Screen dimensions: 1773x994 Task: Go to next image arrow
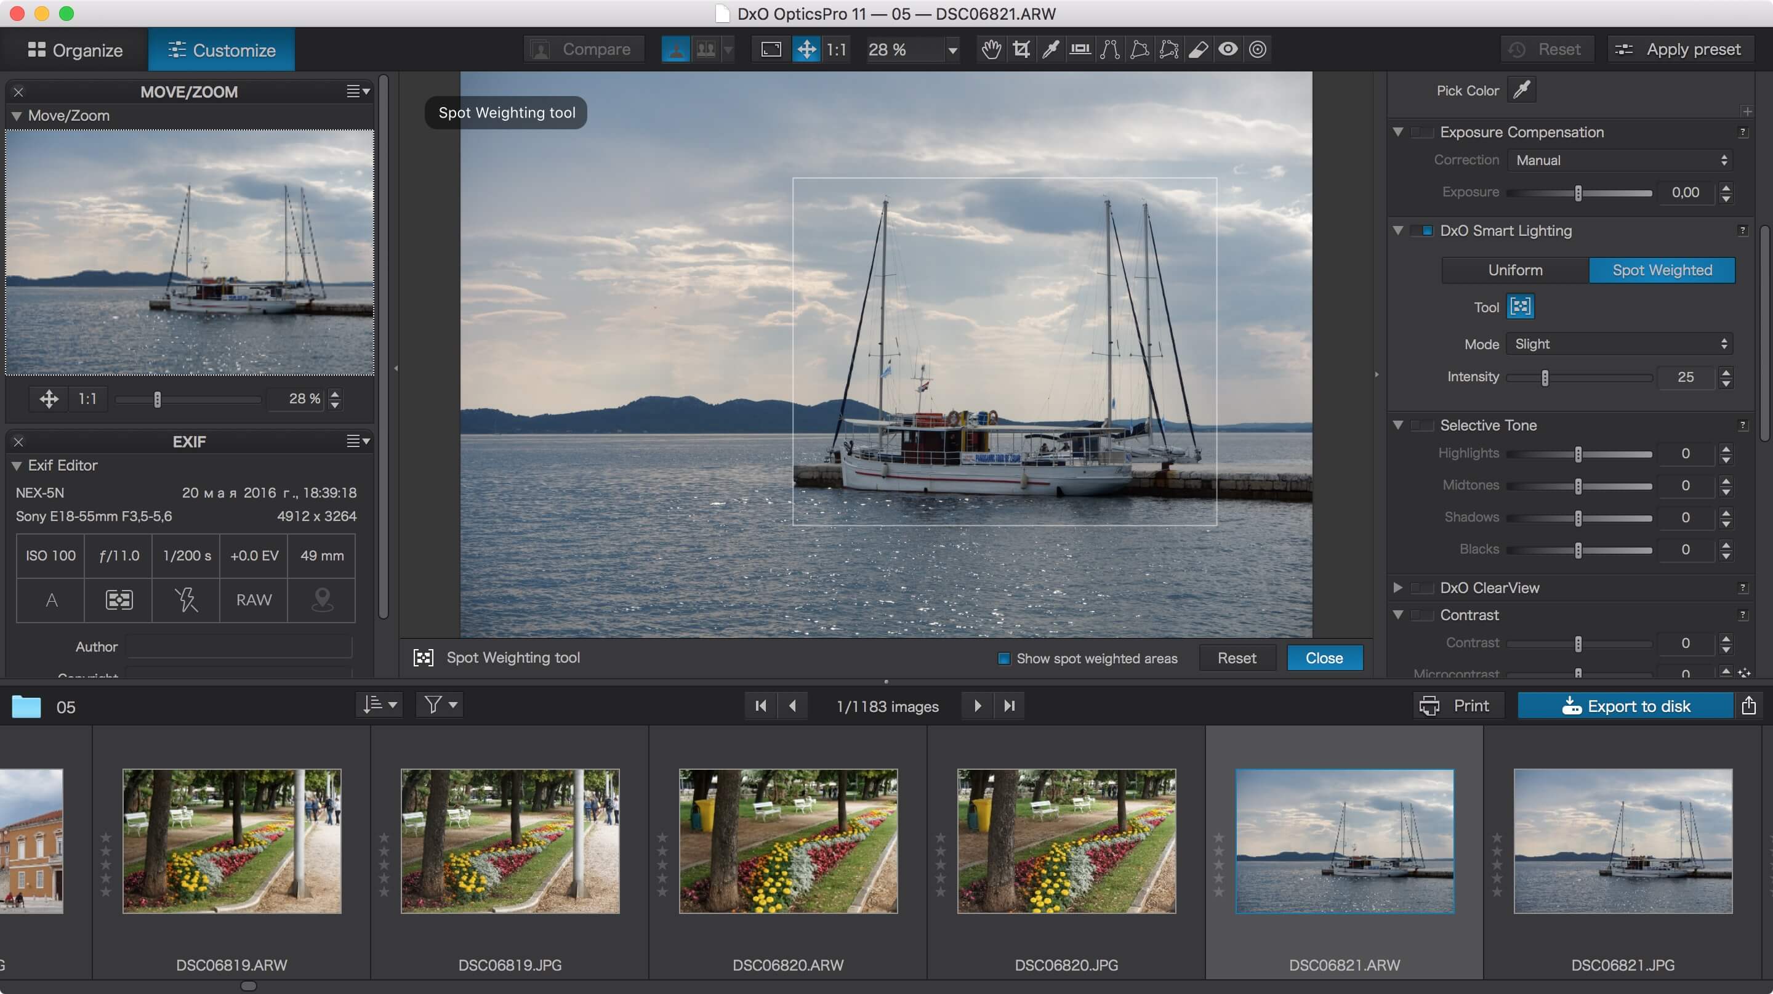tap(978, 706)
